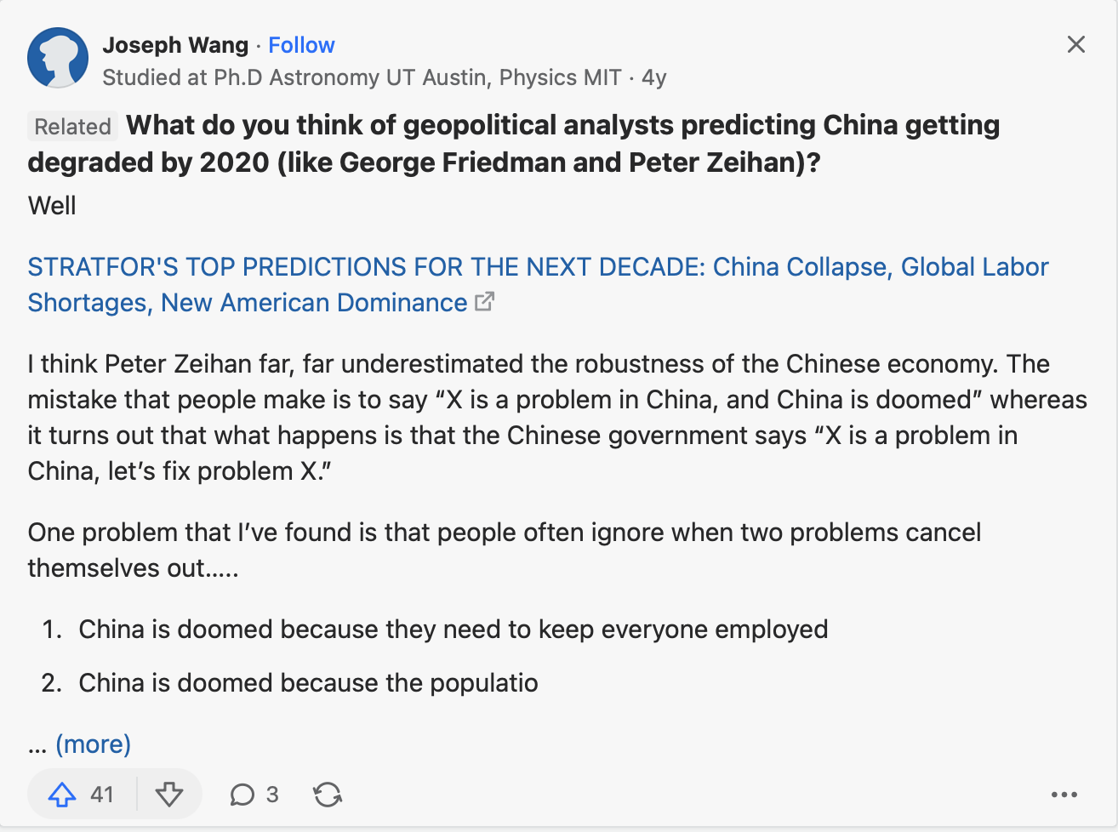Click Joseph Wang's profile avatar
This screenshot has width=1118, height=832.
(58, 58)
